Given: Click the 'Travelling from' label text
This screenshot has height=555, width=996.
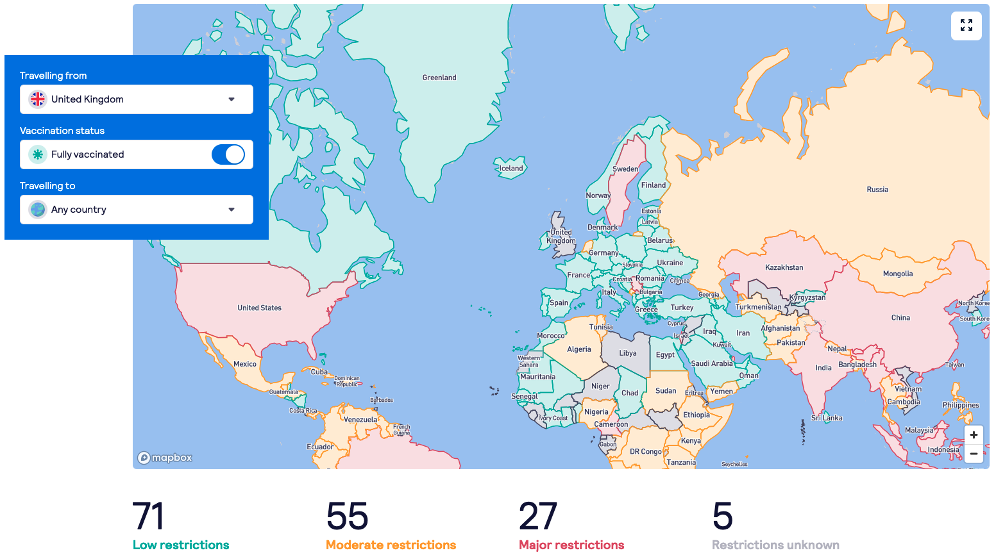Looking at the screenshot, I should (x=53, y=76).
